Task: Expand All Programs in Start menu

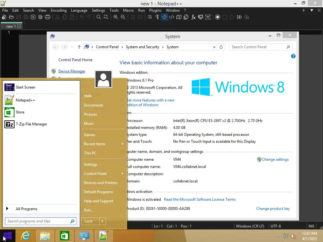Action: (41, 209)
